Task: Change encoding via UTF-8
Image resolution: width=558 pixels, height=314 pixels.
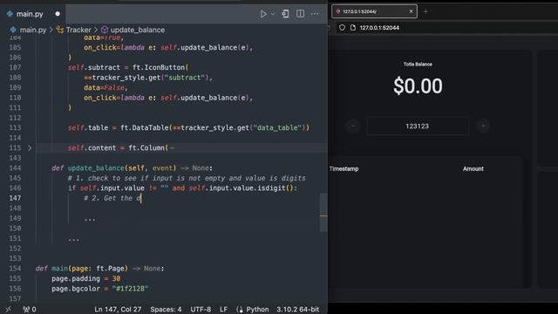Action: tap(201, 310)
